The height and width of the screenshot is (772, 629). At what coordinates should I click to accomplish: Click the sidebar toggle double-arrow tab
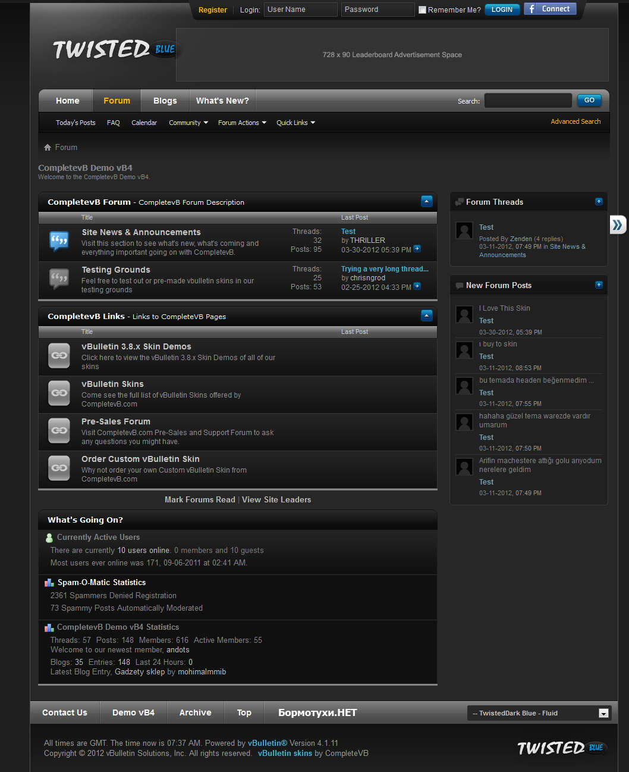[618, 224]
